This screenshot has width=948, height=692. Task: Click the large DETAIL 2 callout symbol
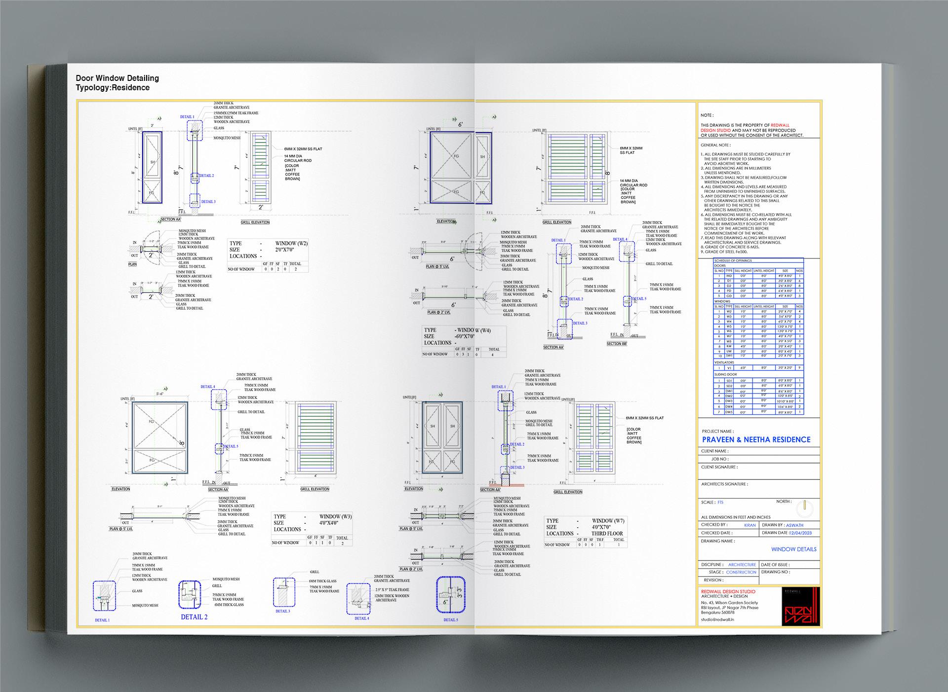pos(190,595)
